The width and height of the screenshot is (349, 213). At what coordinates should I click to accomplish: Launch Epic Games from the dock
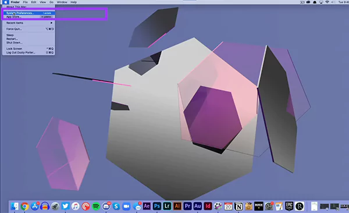click(x=289, y=207)
